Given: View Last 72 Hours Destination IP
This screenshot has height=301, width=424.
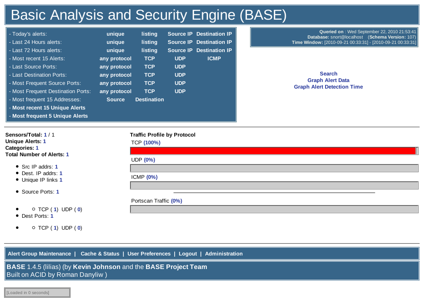Looking at the screenshot, I should pyautogui.click(x=214, y=50).
